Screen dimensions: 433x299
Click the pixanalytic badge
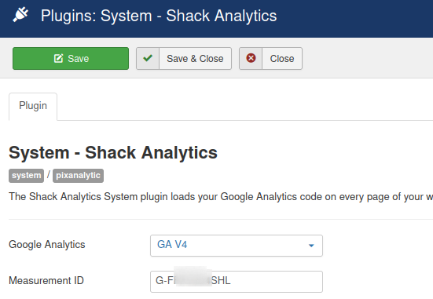(x=78, y=176)
